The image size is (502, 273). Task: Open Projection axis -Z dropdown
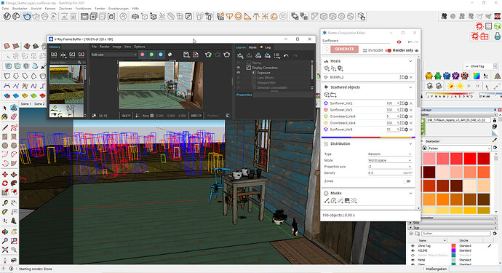click(x=389, y=167)
